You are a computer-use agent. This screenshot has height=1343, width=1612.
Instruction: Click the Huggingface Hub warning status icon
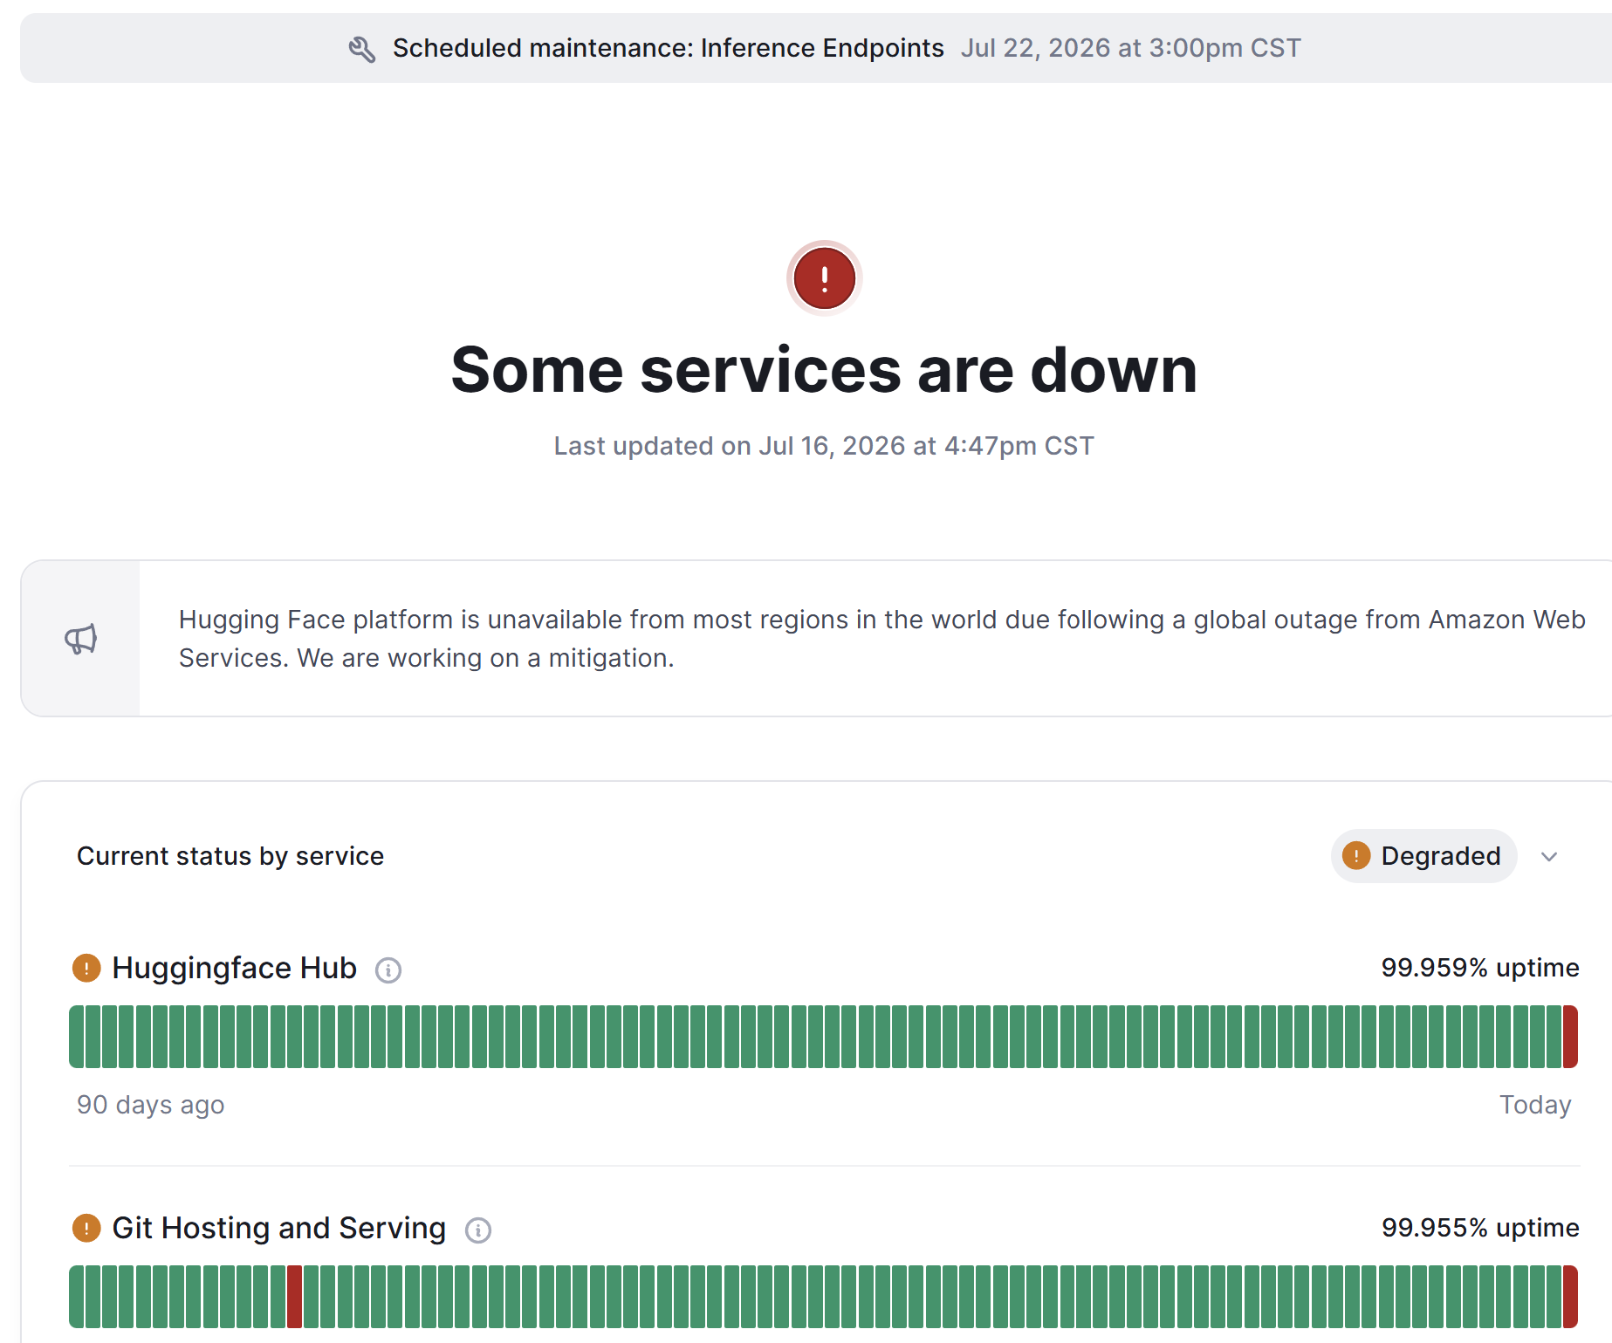[x=86, y=968]
